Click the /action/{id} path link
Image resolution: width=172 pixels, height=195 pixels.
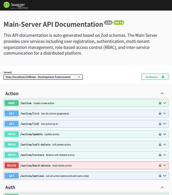click(30, 124)
